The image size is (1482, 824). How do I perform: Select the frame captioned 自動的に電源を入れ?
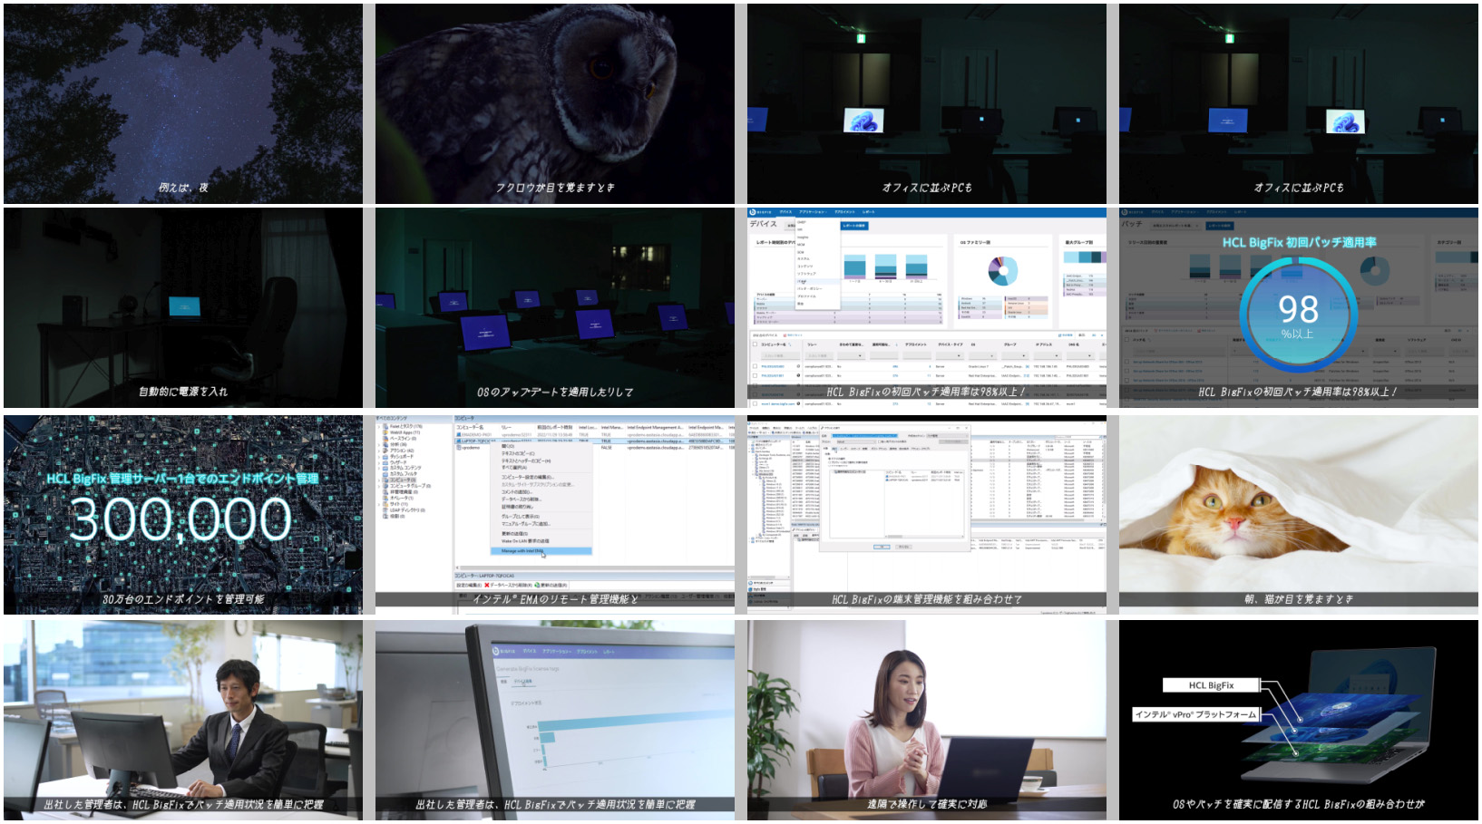click(183, 308)
